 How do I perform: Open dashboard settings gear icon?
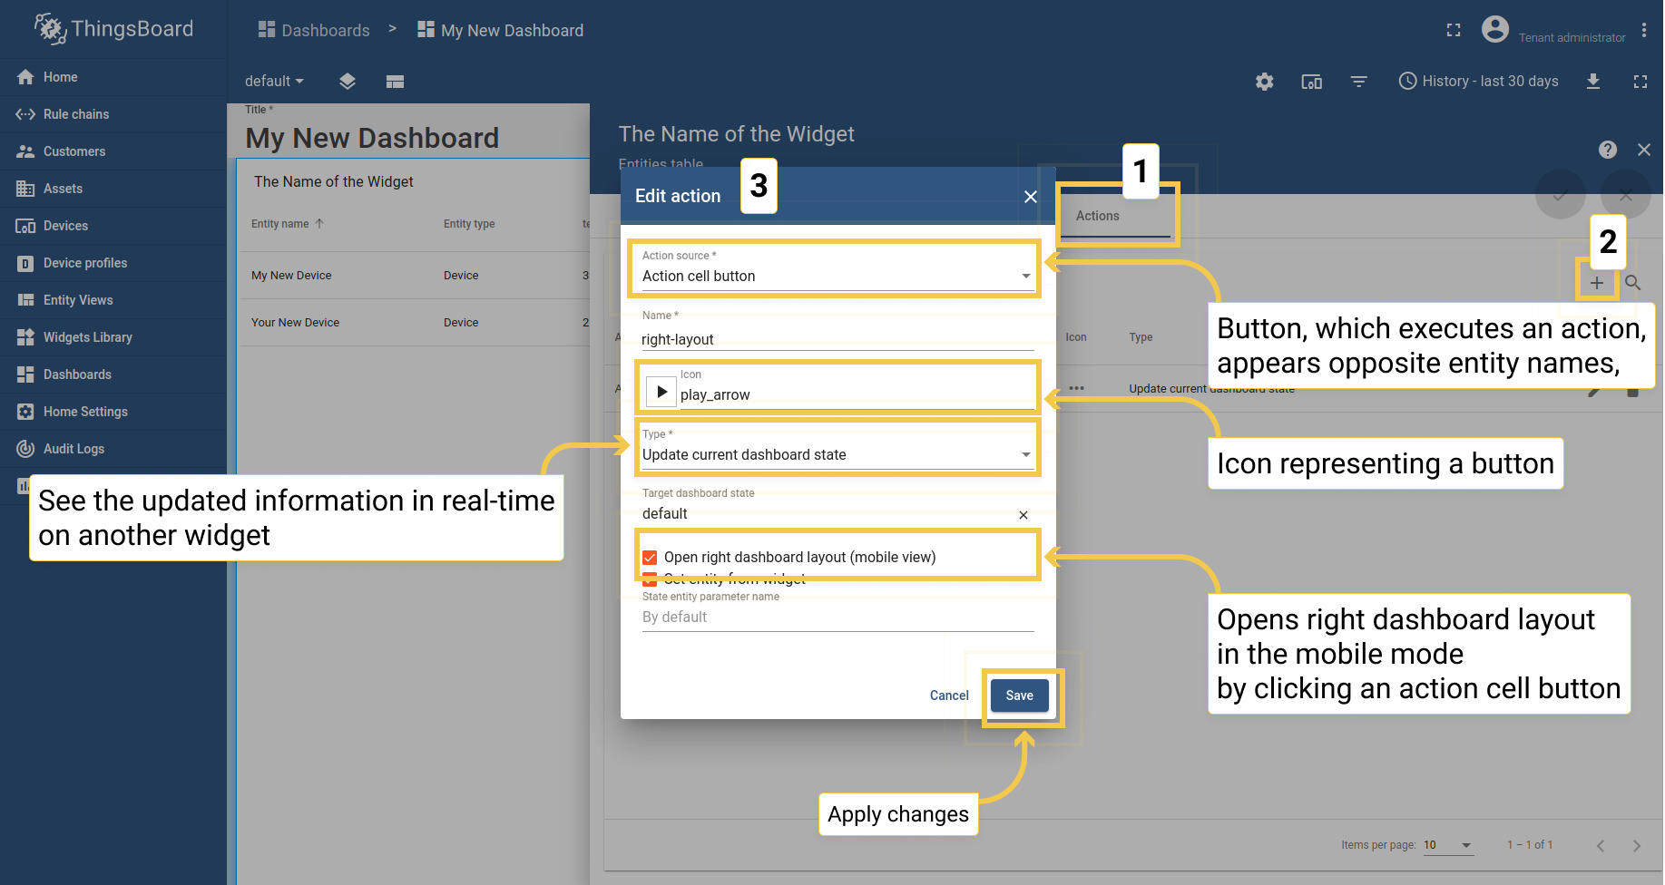[x=1264, y=82]
